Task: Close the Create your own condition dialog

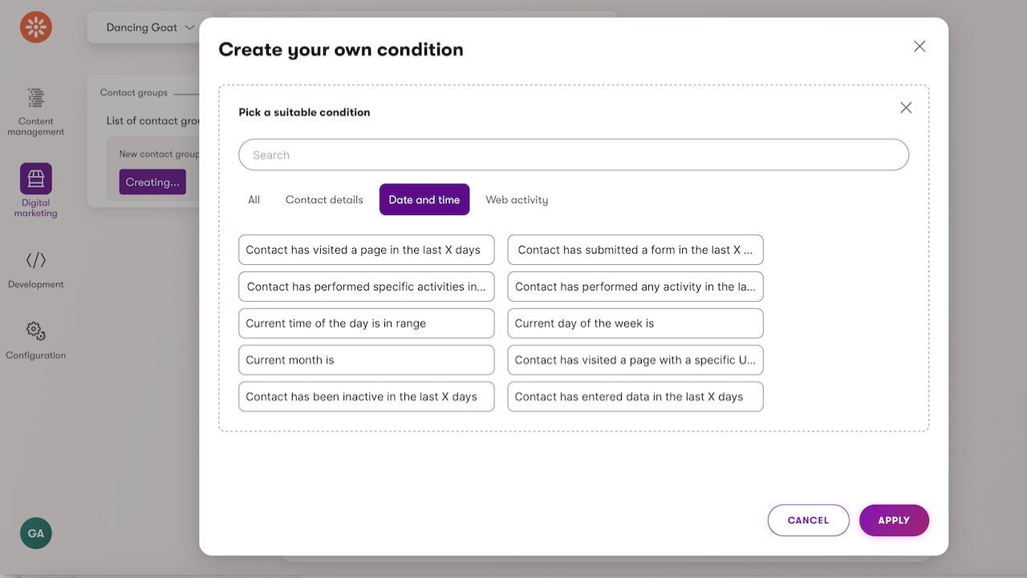Action: point(919,47)
